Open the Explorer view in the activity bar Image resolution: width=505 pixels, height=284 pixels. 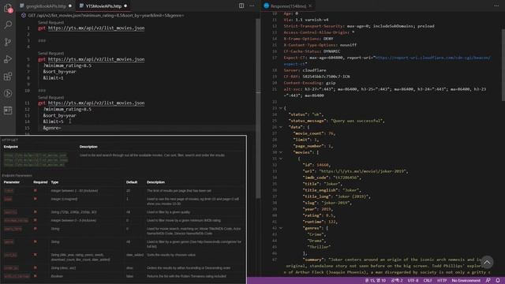[8, 8]
